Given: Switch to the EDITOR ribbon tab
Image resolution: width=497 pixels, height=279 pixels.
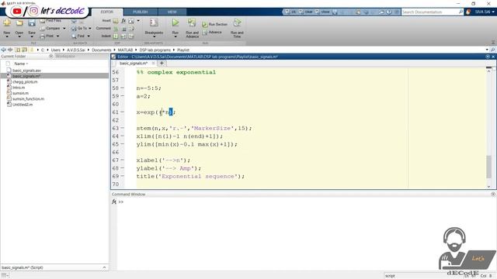Looking at the screenshot, I should (107, 12).
